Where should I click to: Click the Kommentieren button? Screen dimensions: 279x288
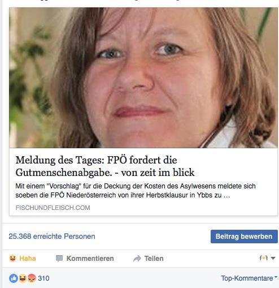pyautogui.click(x=85, y=259)
